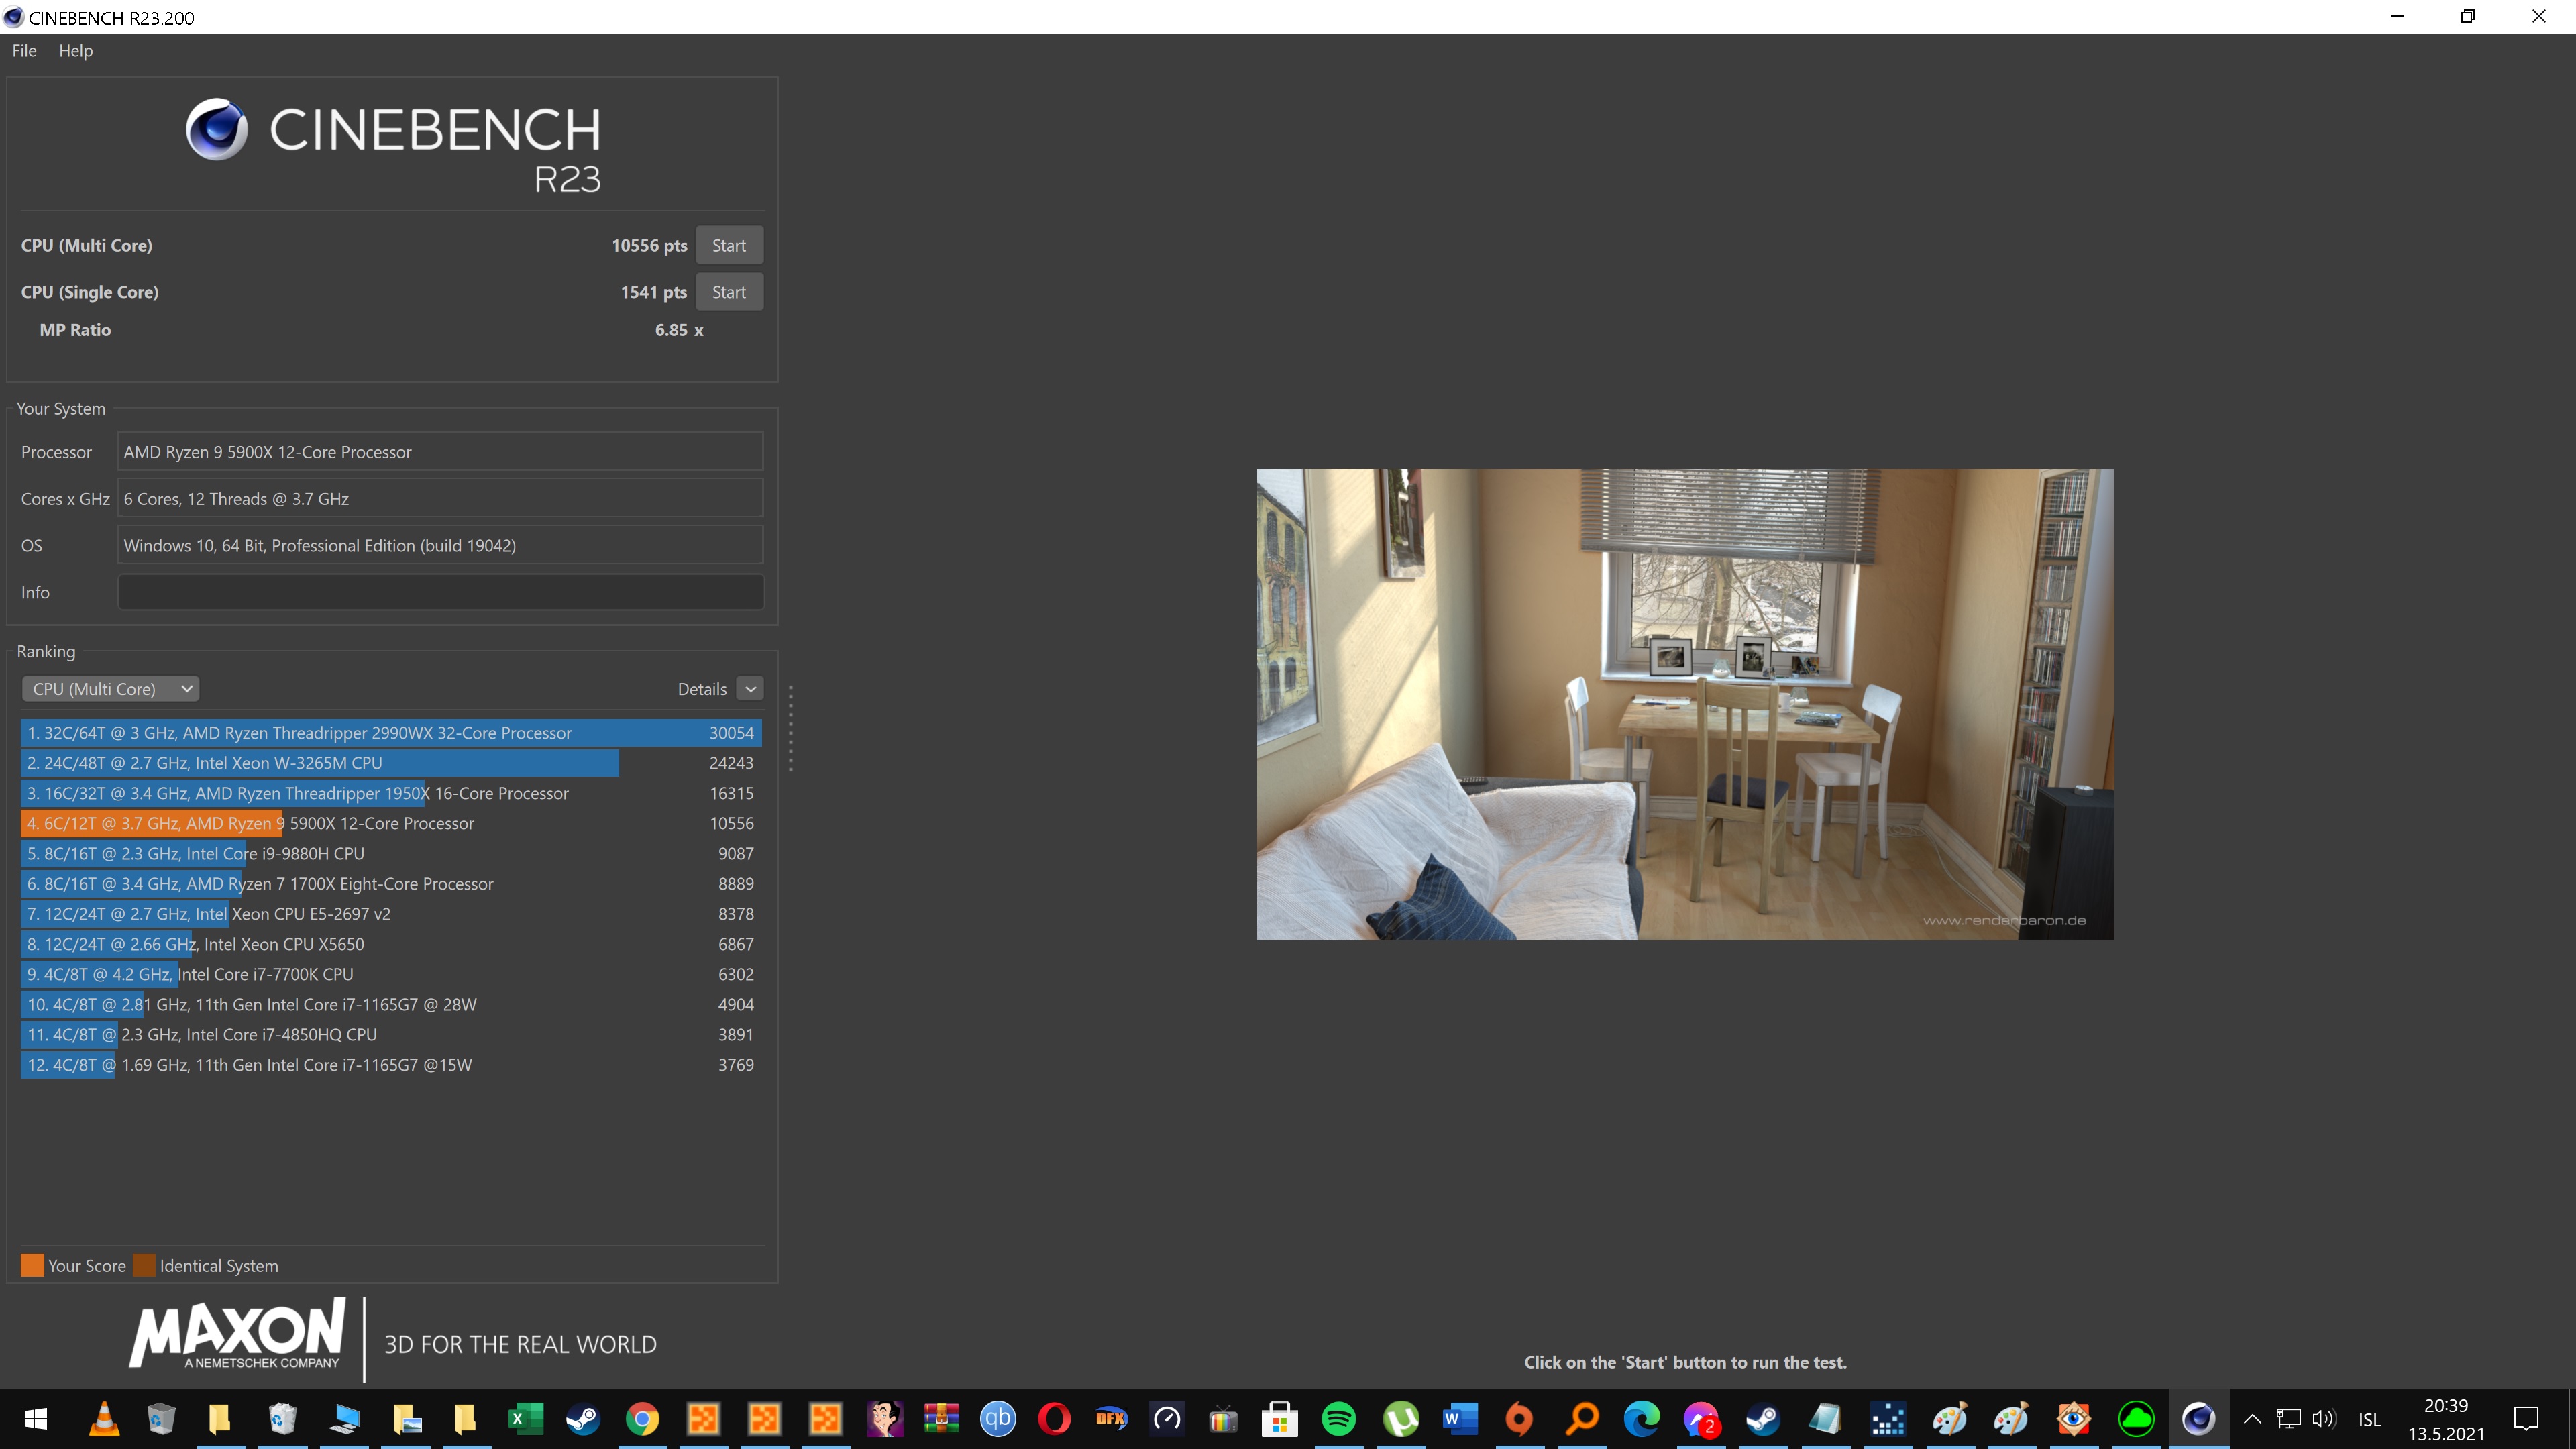Viewport: 2576px width, 1449px height.
Task: Open the ranking category dropdown
Action: point(110,688)
